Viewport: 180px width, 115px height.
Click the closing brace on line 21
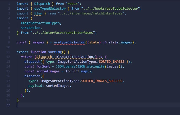18,100
